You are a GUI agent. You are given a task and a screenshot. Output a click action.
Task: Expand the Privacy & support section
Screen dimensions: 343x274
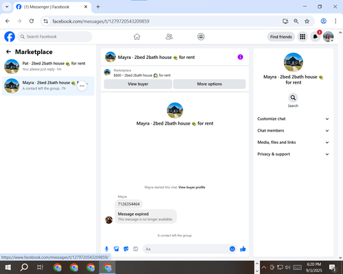(x=293, y=154)
